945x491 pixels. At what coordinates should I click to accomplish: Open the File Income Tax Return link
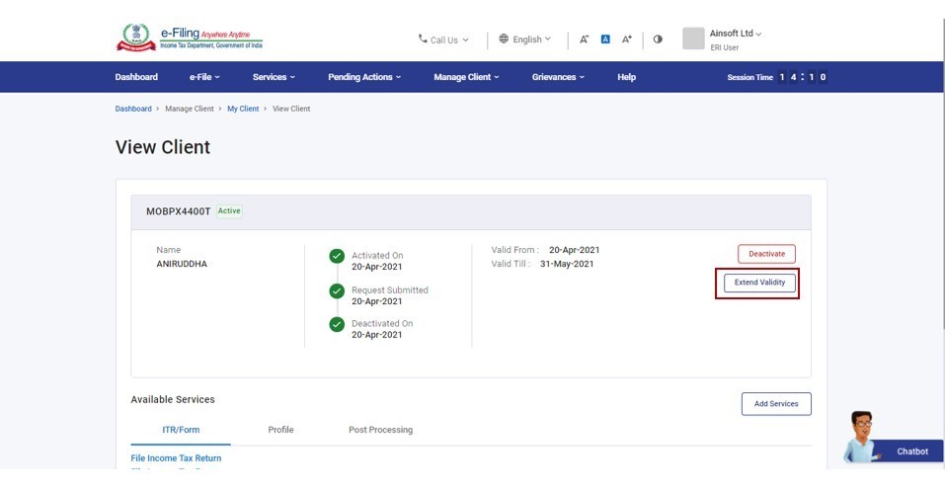(x=176, y=458)
